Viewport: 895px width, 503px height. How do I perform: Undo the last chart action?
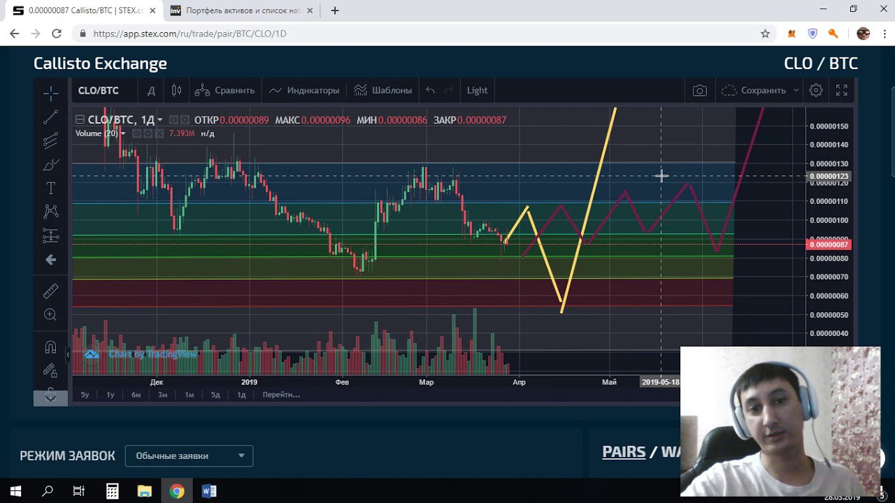[x=430, y=90]
